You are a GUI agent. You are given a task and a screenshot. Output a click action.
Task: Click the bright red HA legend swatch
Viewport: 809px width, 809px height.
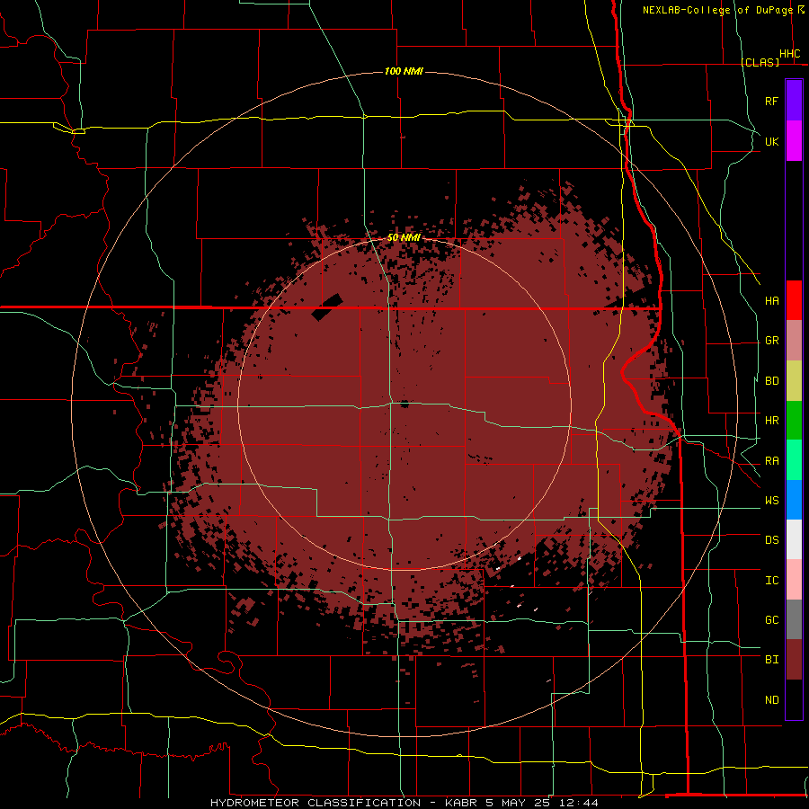click(794, 300)
